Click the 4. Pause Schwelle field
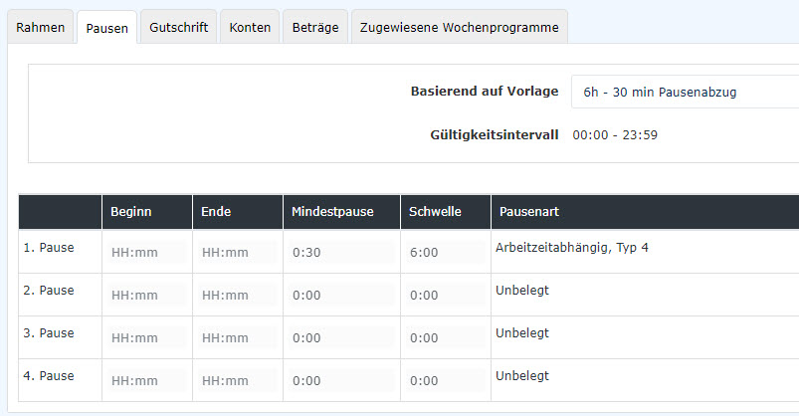This screenshot has height=416, width=799. 445,380
